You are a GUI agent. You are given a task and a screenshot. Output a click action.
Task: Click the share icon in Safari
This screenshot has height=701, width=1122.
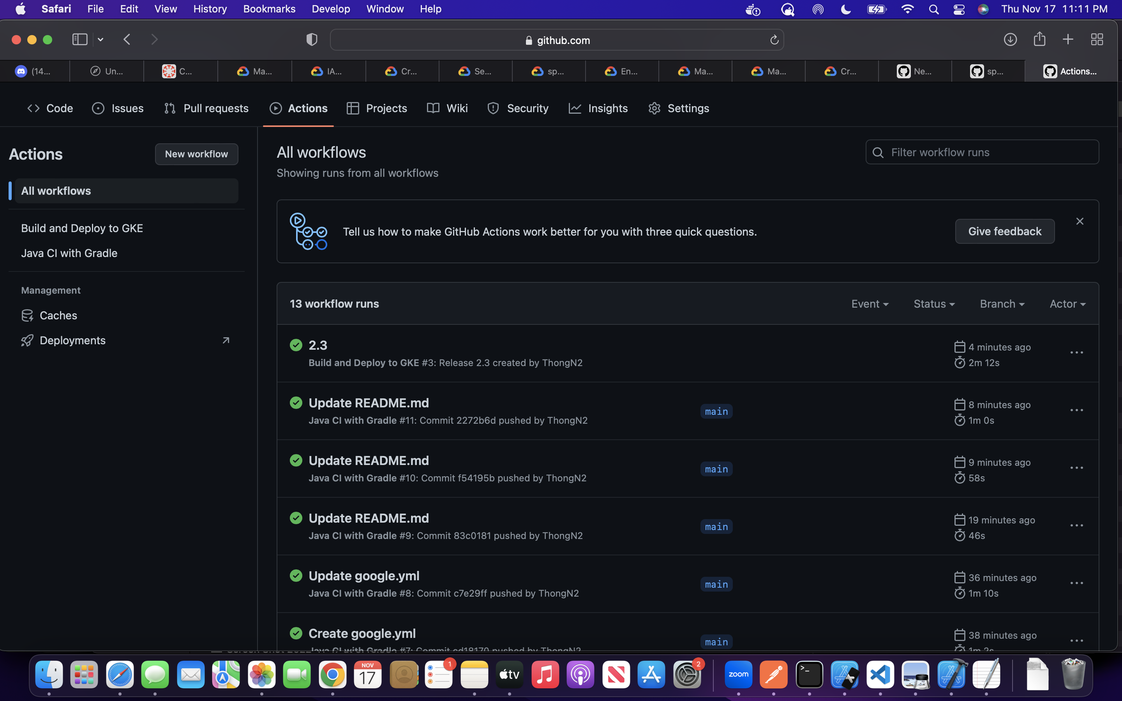1039,39
